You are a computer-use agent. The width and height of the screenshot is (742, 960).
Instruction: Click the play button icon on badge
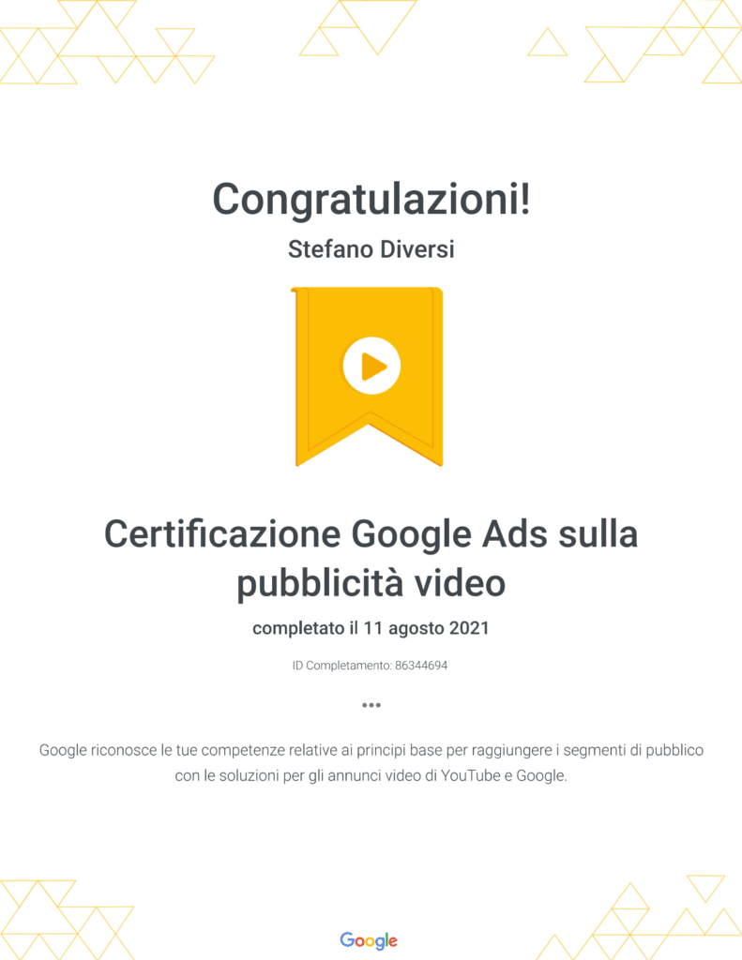point(371,367)
